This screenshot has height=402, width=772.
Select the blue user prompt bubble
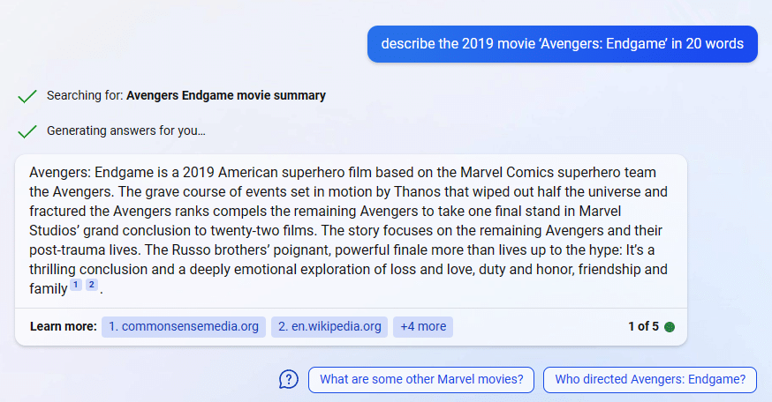[x=563, y=44]
